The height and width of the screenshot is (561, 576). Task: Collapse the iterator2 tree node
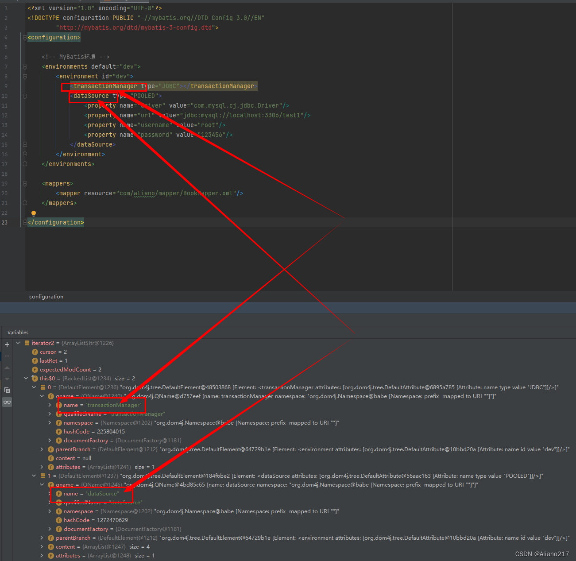(18, 343)
